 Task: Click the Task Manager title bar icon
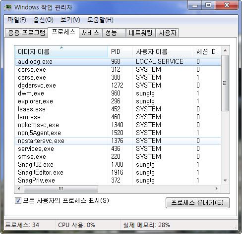(x=8, y=7)
